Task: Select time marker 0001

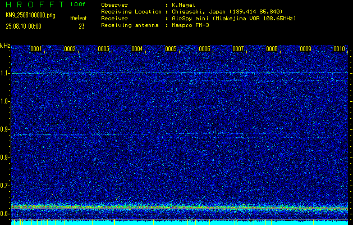Action: click(36, 49)
